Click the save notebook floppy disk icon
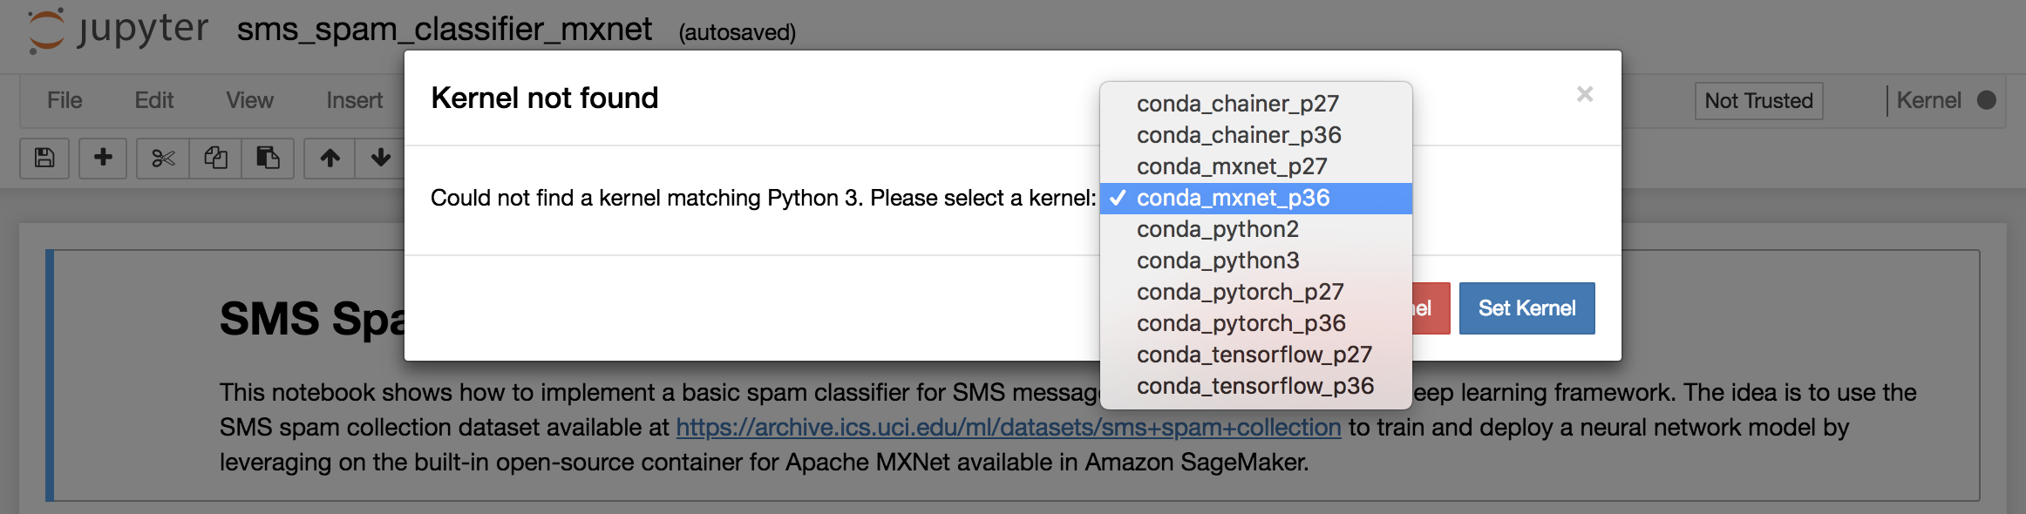Viewport: 2026px width, 514px height. pyautogui.click(x=44, y=158)
